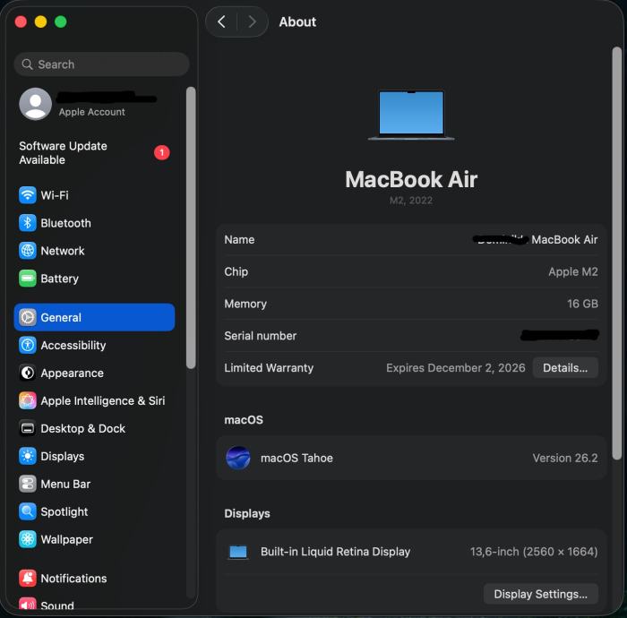
Task: Select Wallpaper label in sidebar
Action: [x=67, y=540]
